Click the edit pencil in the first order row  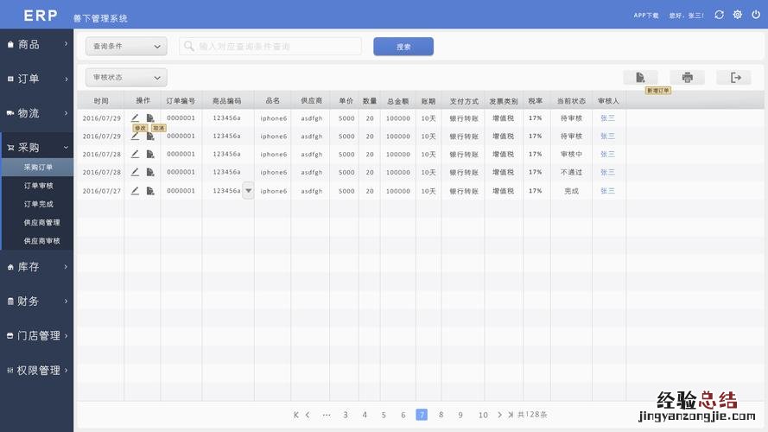(x=135, y=118)
